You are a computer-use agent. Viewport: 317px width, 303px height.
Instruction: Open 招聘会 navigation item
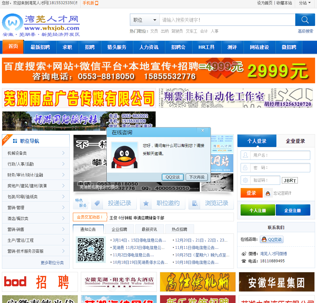click(x=179, y=47)
